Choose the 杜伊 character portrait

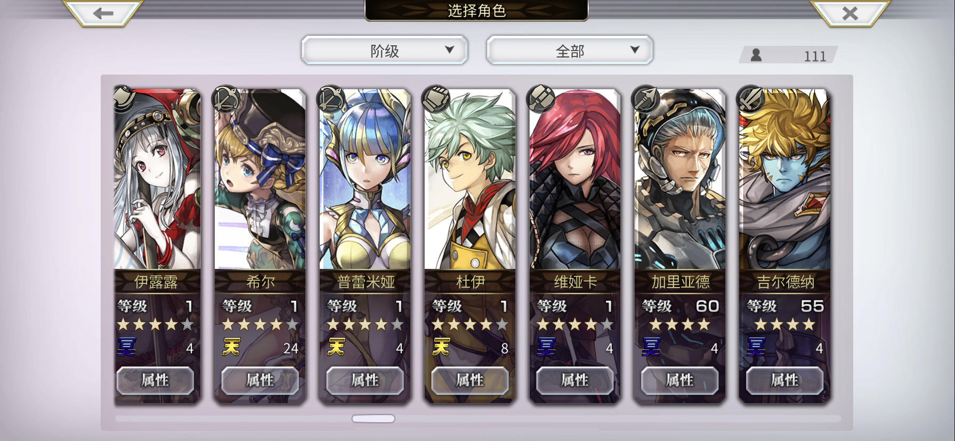[470, 179]
